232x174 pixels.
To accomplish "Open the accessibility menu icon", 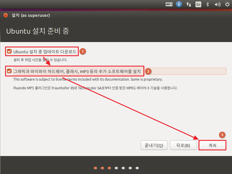I will click(x=179, y=4).
